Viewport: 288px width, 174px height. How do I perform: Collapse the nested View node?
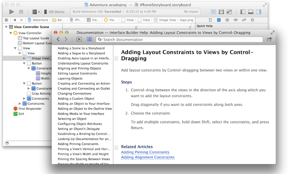click(x=19, y=53)
